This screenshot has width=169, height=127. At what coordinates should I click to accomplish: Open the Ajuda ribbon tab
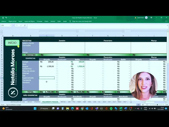pos(65,21)
